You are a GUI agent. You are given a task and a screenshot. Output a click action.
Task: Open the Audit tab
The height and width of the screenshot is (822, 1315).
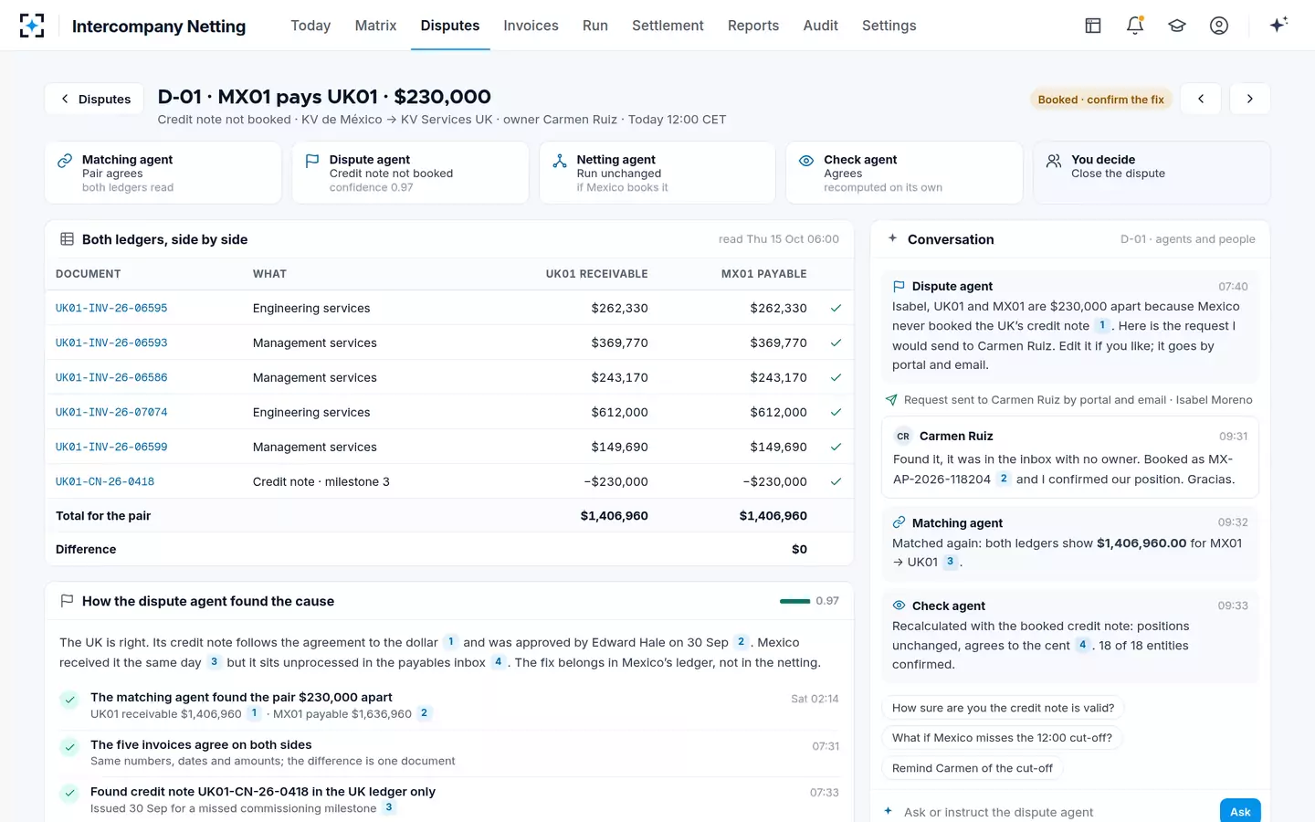tap(820, 26)
